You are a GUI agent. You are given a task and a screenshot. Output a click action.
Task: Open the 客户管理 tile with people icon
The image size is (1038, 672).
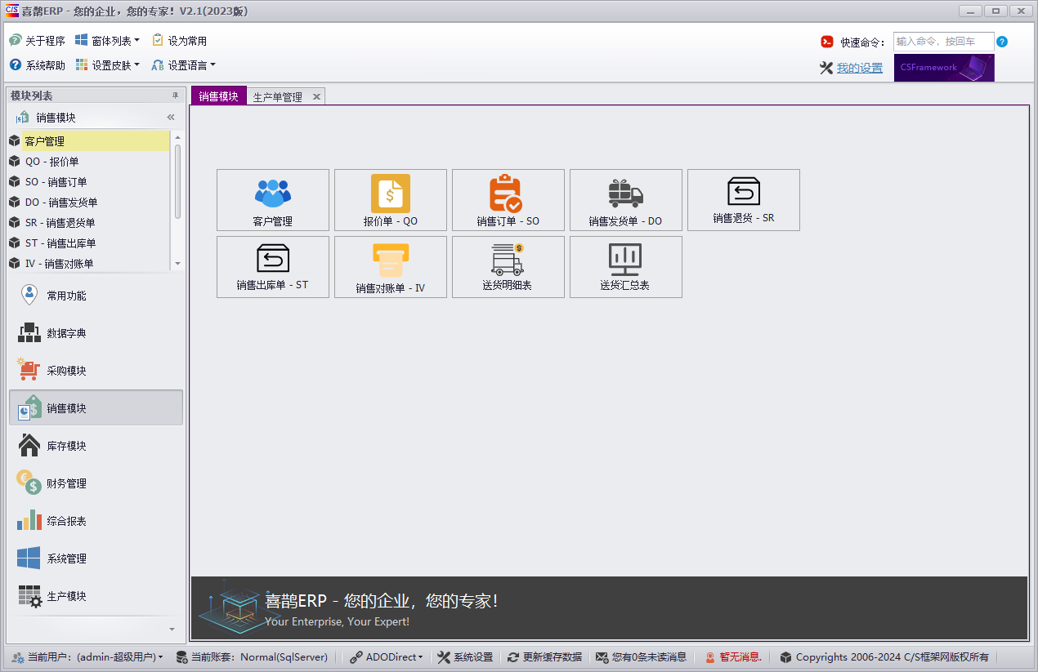(273, 200)
